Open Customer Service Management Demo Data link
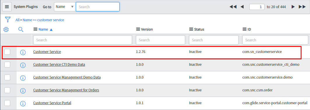 pyautogui.click(x=67, y=77)
